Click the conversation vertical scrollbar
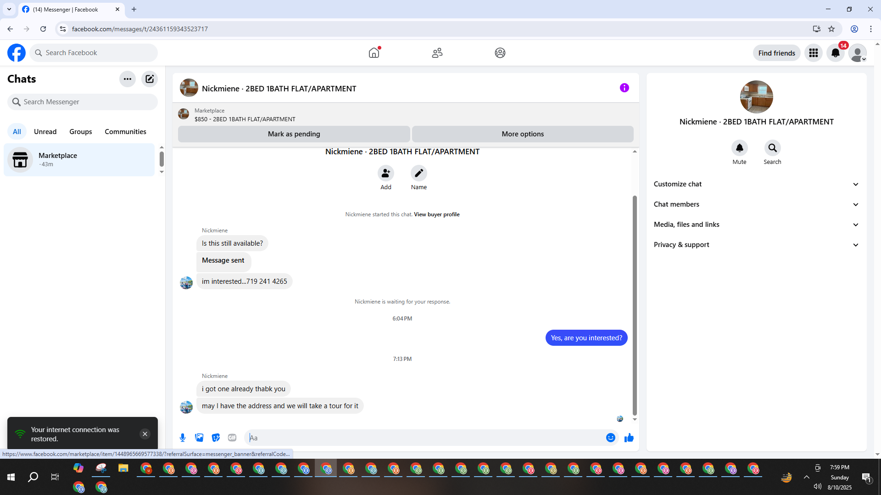The height and width of the screenshot is (495, 881). pos(635,306)
